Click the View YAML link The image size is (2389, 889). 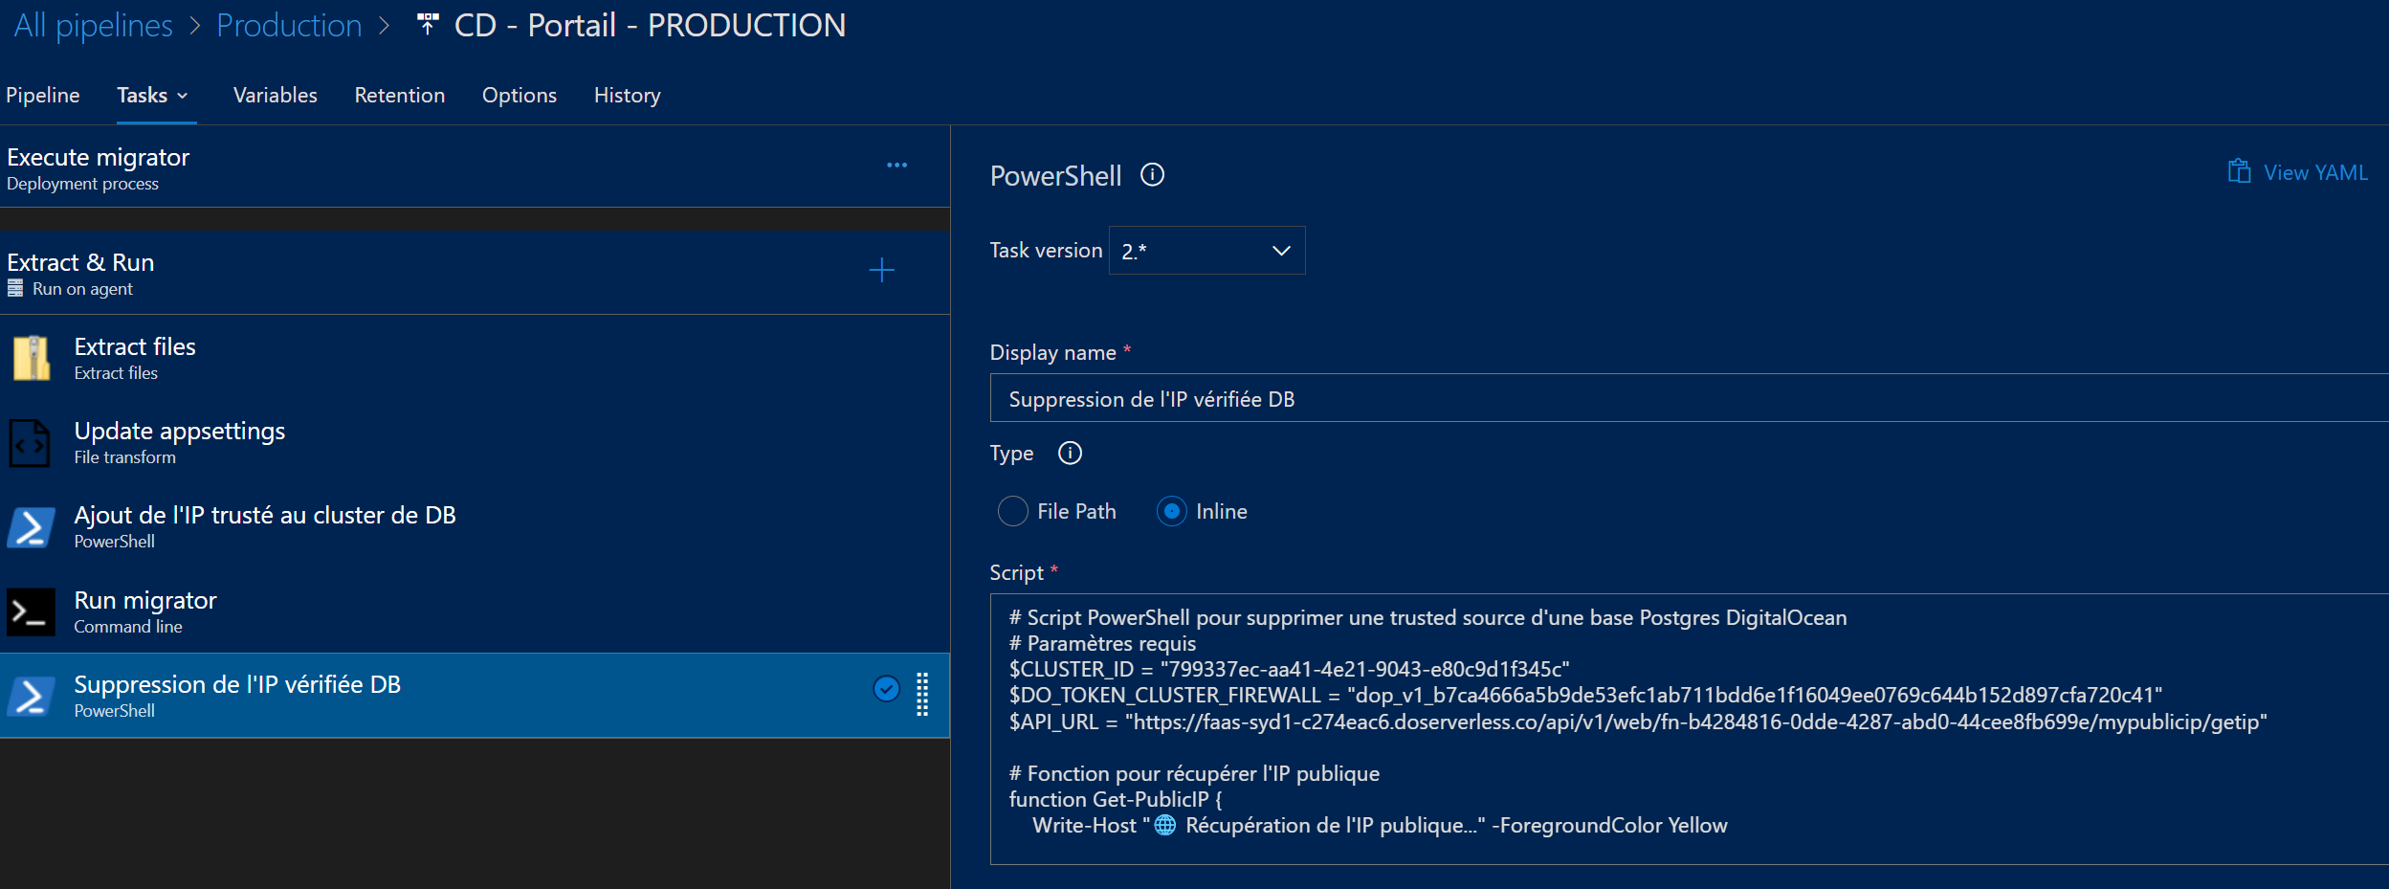coord(2298,172)
